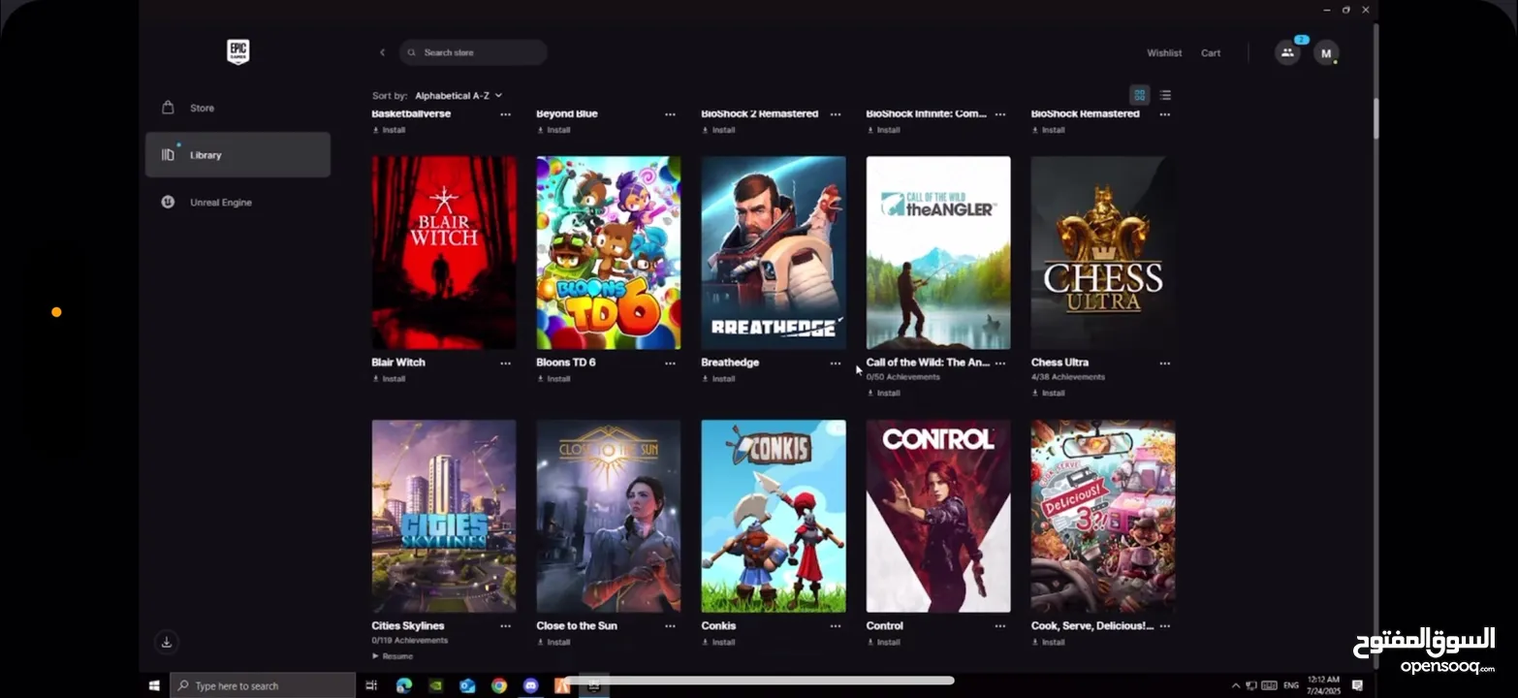Open options menu for BioShock Infinite
The image size is (1518, 698).
tap(1000, 114)
